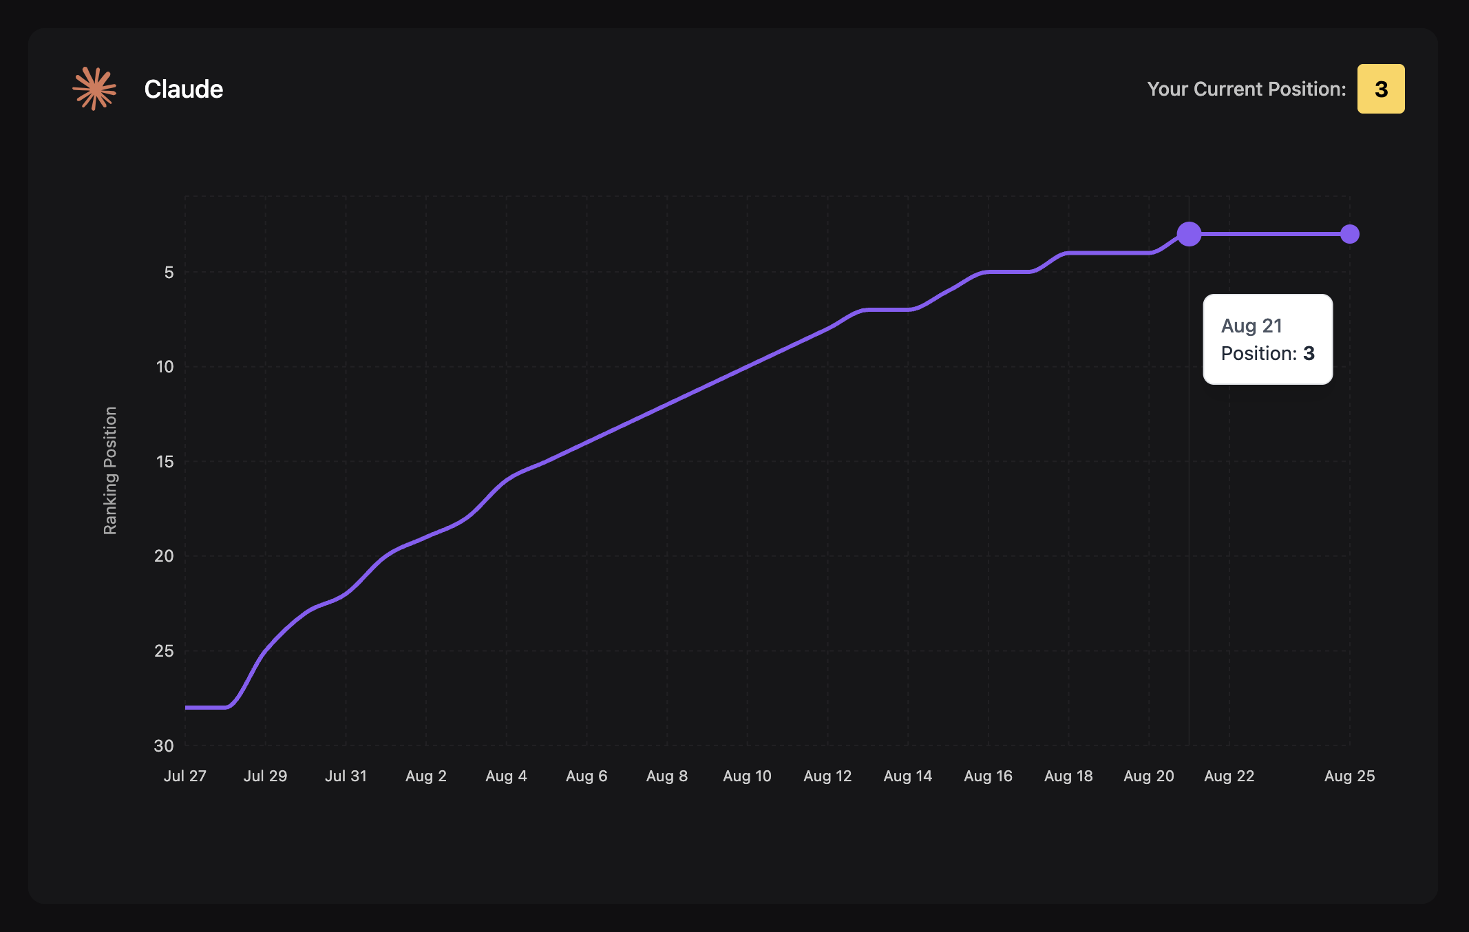Click the Your Current Position label
1469x932 pixels.
(1246, 89)
